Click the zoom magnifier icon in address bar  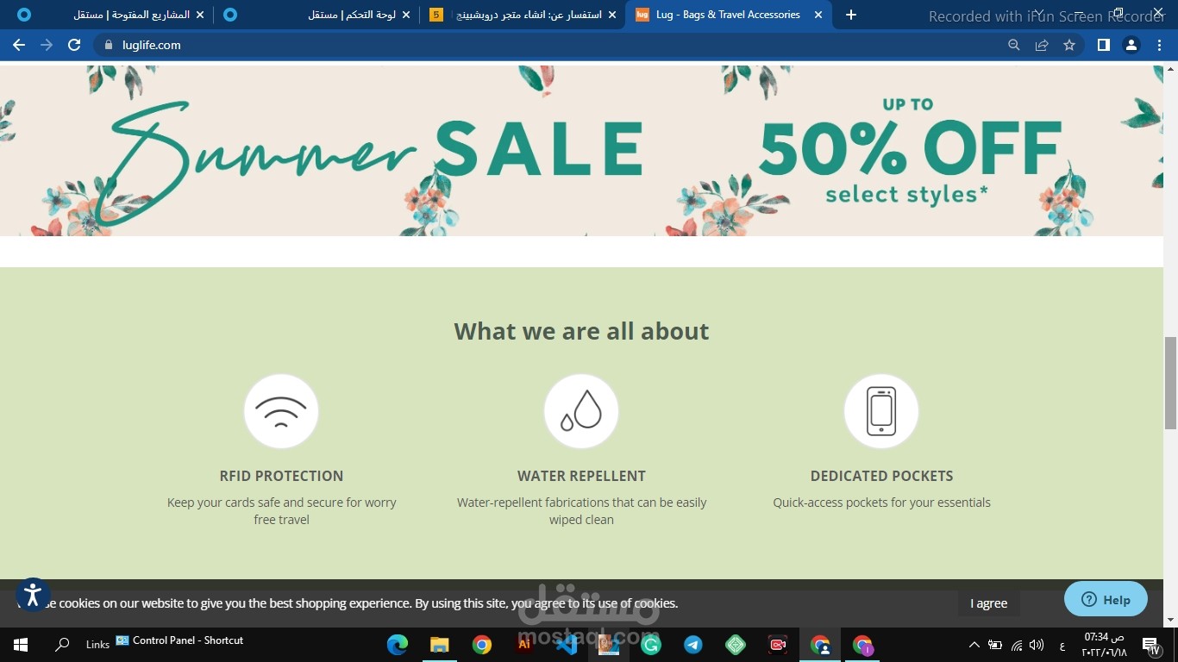click(1014, 45)
